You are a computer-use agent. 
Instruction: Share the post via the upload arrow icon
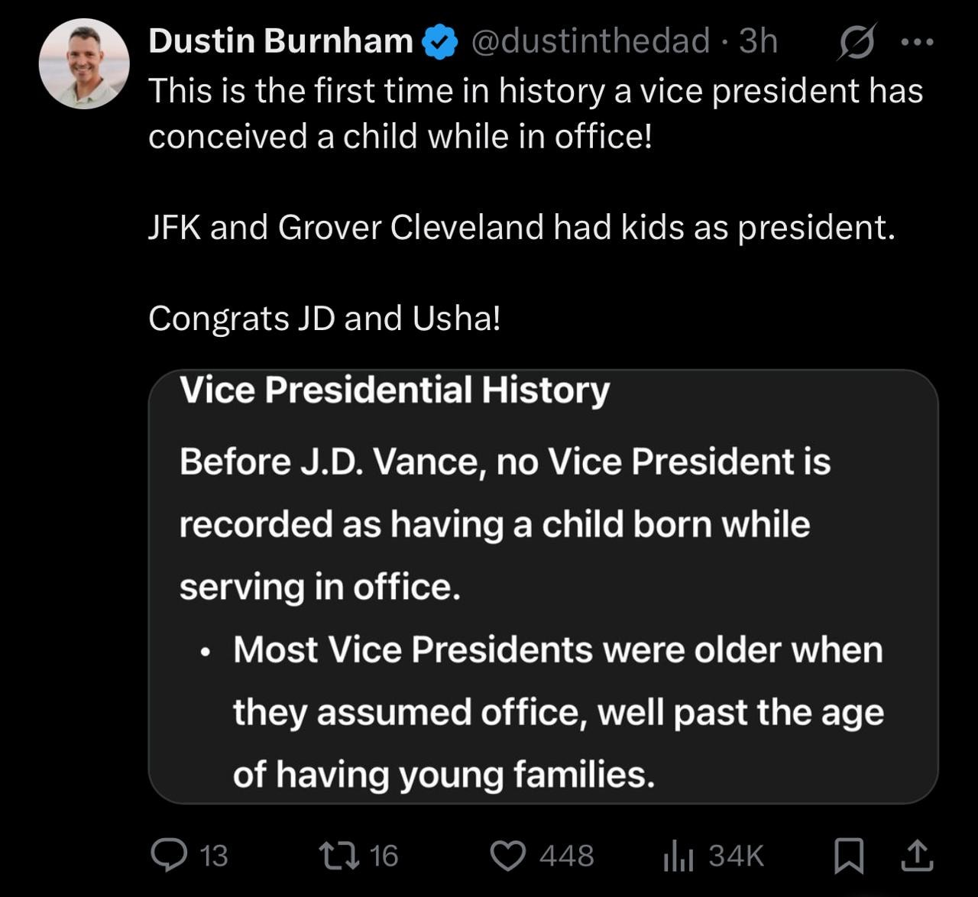916,855
